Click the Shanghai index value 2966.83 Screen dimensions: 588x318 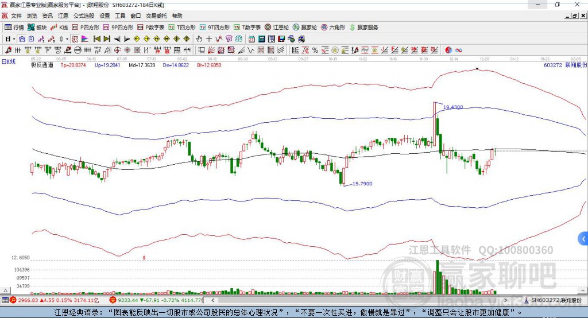click(x=28, y=300)
